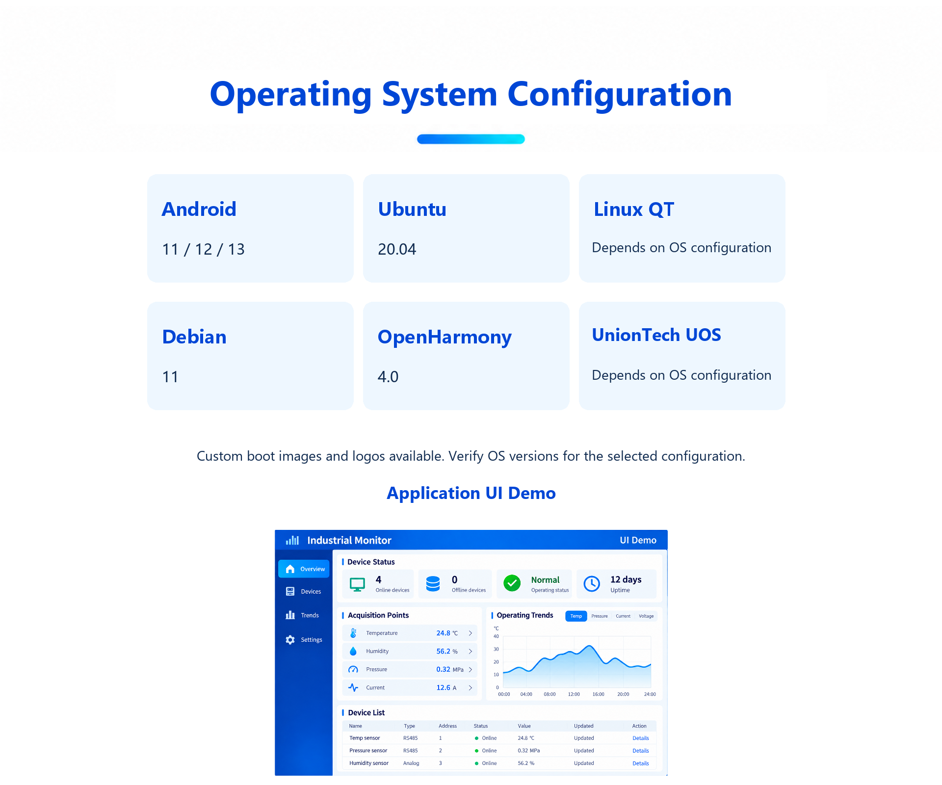Viewport: 942px width, 785px height.
Task: Click the '0.32 MPa' acquisition value
Action: click(x=450, y=669)
